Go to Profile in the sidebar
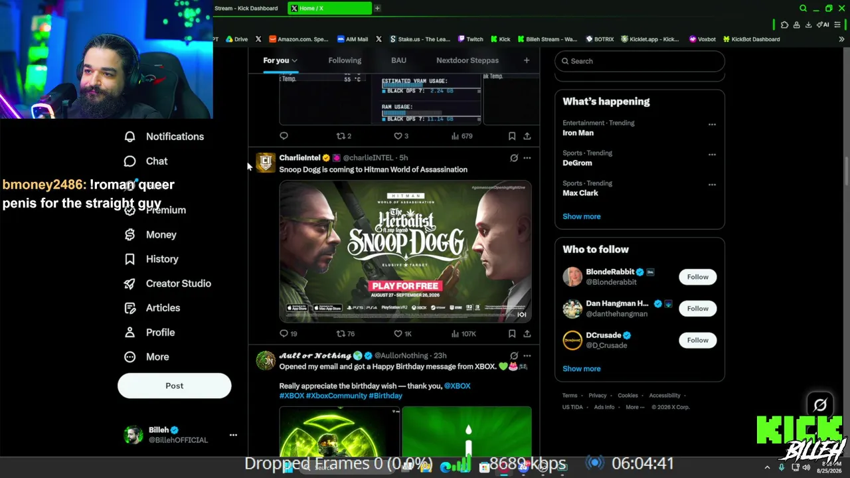The height and width of the screenshot is (478, 850). pos(149,333)
